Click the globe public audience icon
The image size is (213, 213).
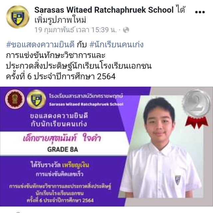tap(126, 30)
